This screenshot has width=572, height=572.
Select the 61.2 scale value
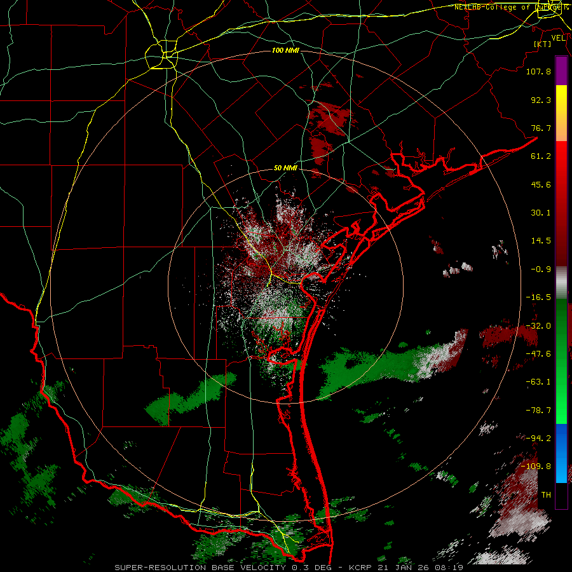pyautogui.click(x=541, y=156)
